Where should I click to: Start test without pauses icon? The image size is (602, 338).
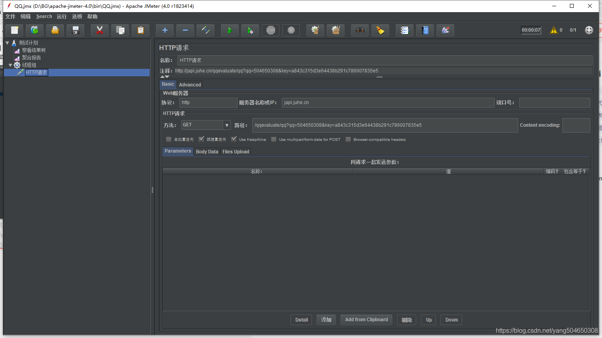point(250,30)
